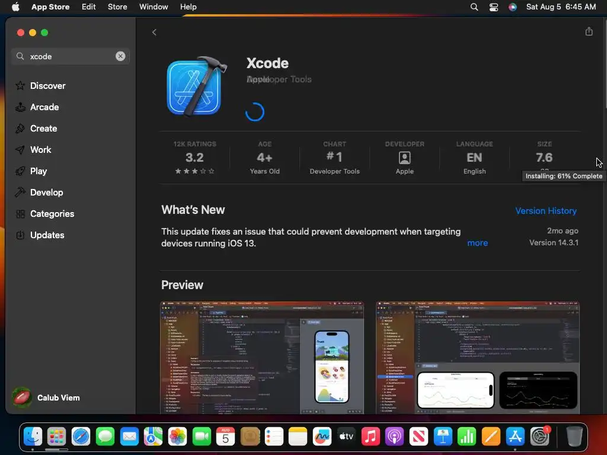Open Podcasts from the Dock
Viewport: 607px width, 455px height.
tap(394, 437)
